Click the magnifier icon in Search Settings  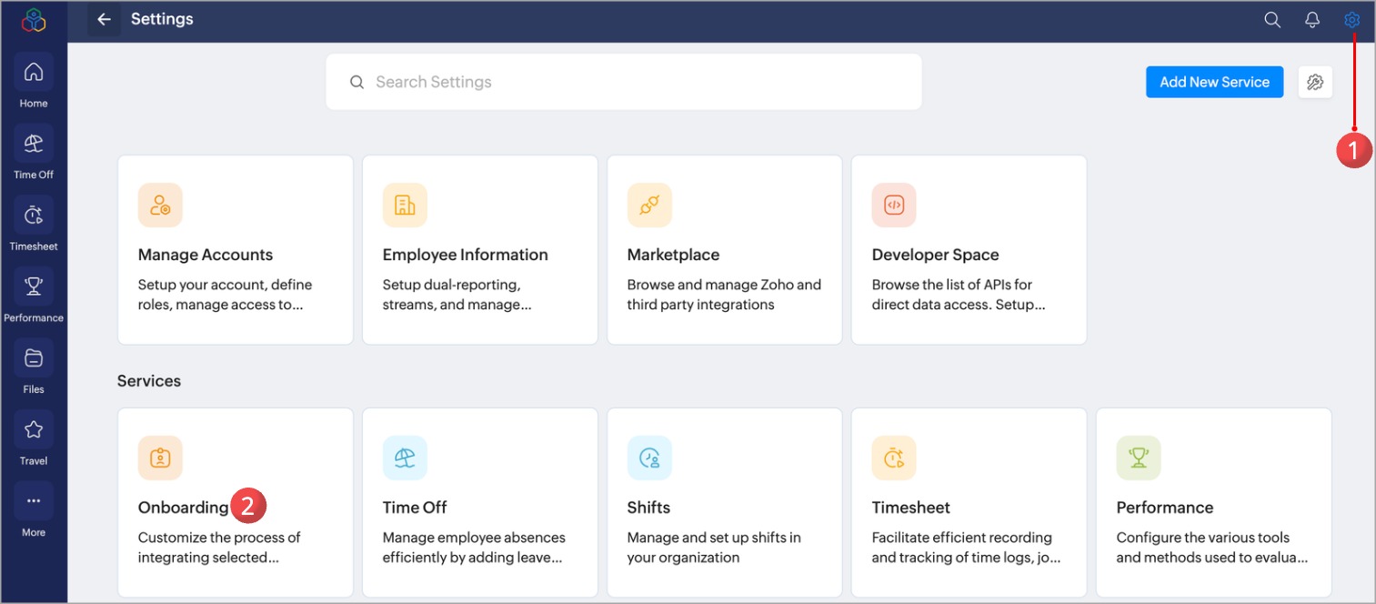[x=357, y=82]
